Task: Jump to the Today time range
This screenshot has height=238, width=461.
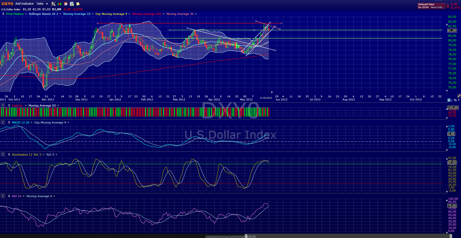Action: click(x=251, y=237)
